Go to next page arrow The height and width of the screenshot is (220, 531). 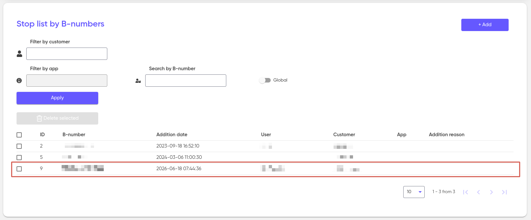point(491,192)
